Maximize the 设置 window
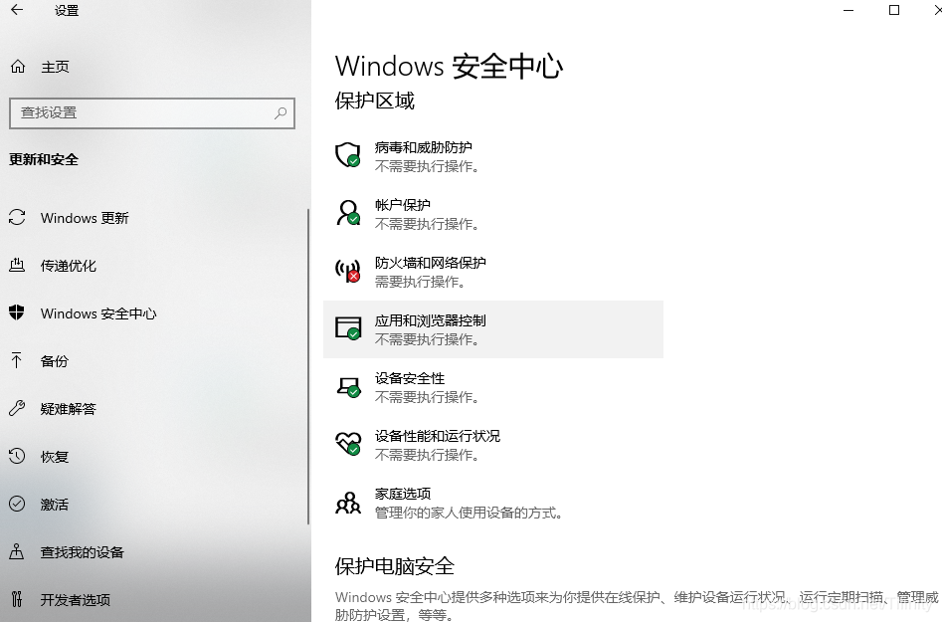This screenshot has width=942, height=622. [894, 10]
